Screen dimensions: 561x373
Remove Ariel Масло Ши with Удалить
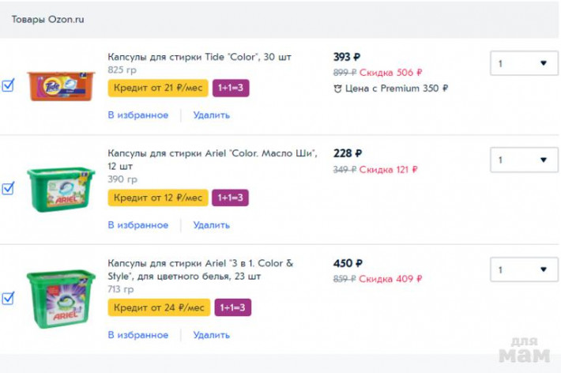coord(212,224)
